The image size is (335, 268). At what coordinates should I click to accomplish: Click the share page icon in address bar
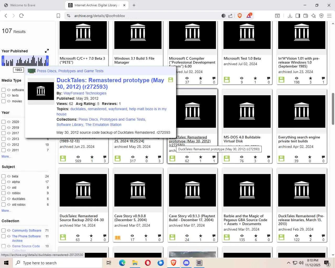point(230,16)
